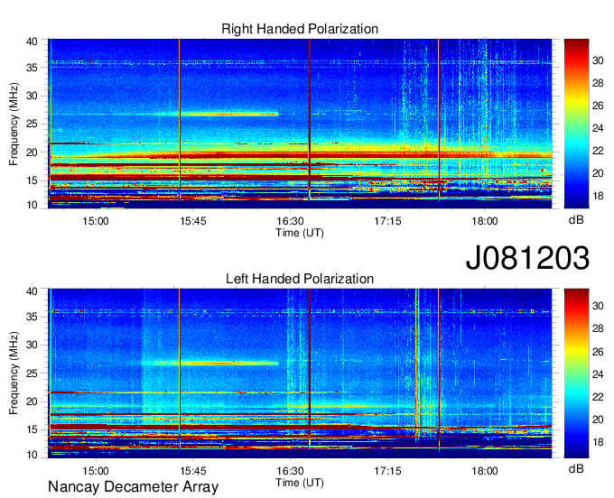Image resolution: width=614 pixels, height=498 pixels.
Task: Click the 30 MHz tick of left-handed plot
Action: point(32,345)
